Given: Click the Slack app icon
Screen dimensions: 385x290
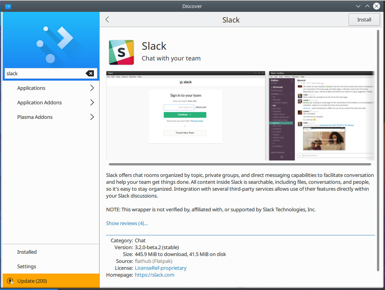Looking at the screenshot, I should point(121,52).
